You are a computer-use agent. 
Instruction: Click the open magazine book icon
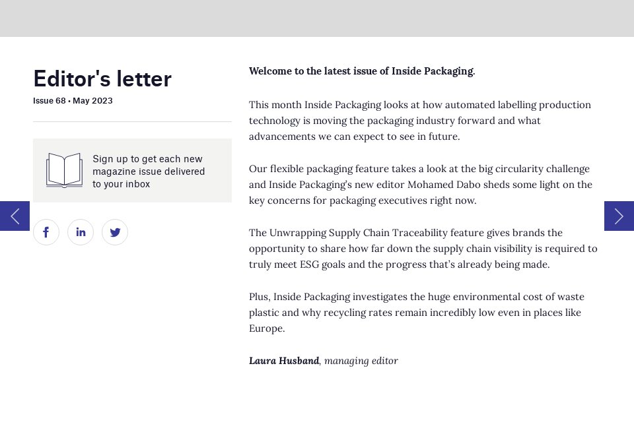(63, 170)
